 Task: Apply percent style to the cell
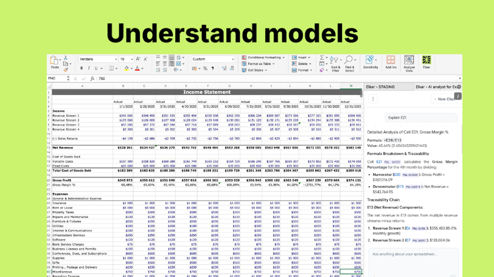click(x=205, y=69)
